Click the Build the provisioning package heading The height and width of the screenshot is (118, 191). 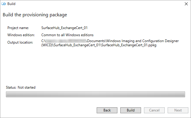[35, 15]
